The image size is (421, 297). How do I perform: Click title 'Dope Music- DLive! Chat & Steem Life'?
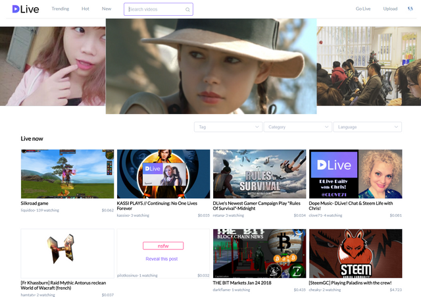351,206
